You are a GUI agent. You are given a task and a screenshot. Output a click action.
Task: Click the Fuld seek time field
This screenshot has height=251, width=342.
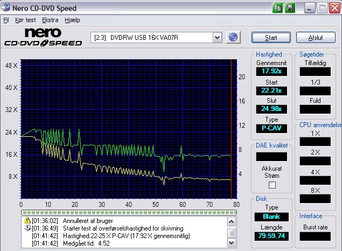pyautogui.click(x=315, y=109)
